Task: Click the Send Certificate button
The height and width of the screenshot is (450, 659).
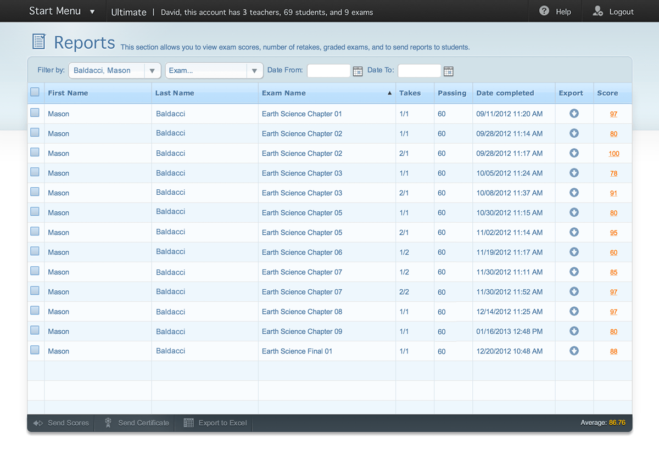Action: (137, 423)
